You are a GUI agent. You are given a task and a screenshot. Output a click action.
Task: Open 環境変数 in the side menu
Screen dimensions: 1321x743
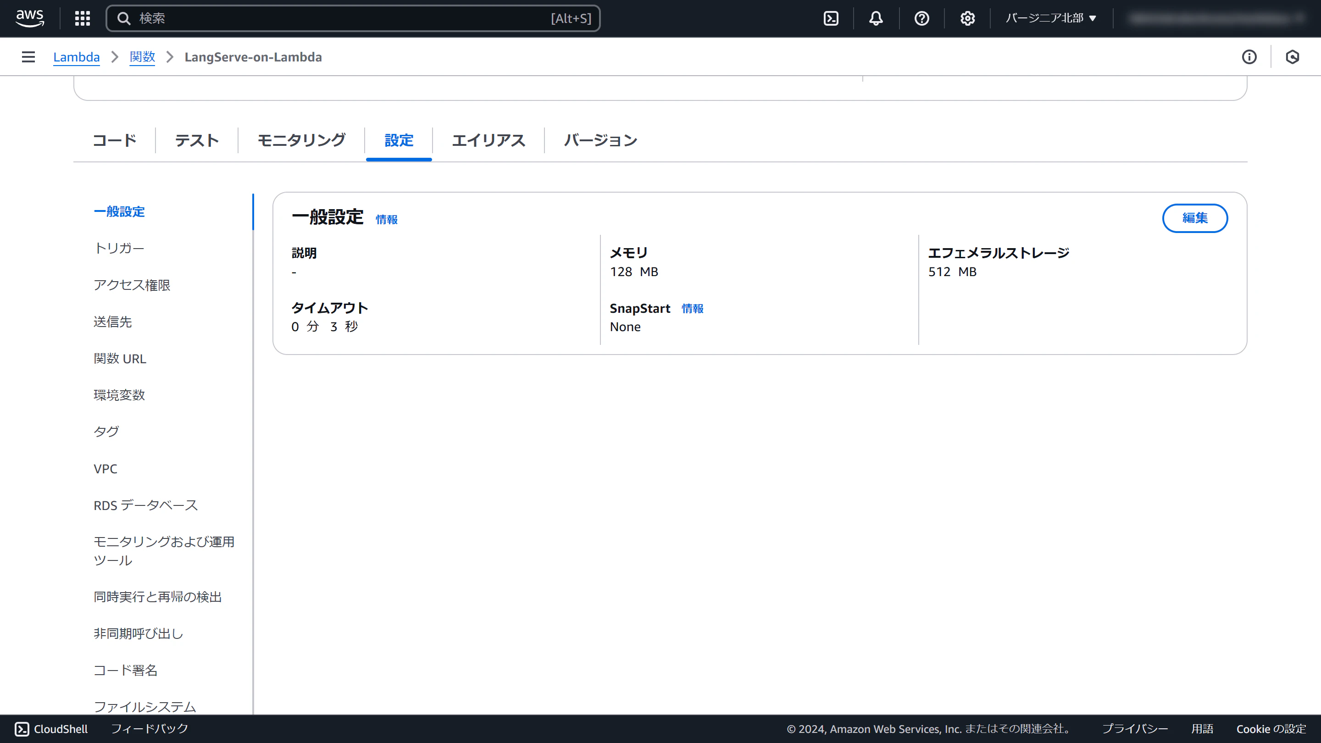[x=119, y=395]
